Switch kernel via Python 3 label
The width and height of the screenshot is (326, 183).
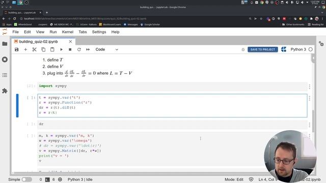coord(298,50)
